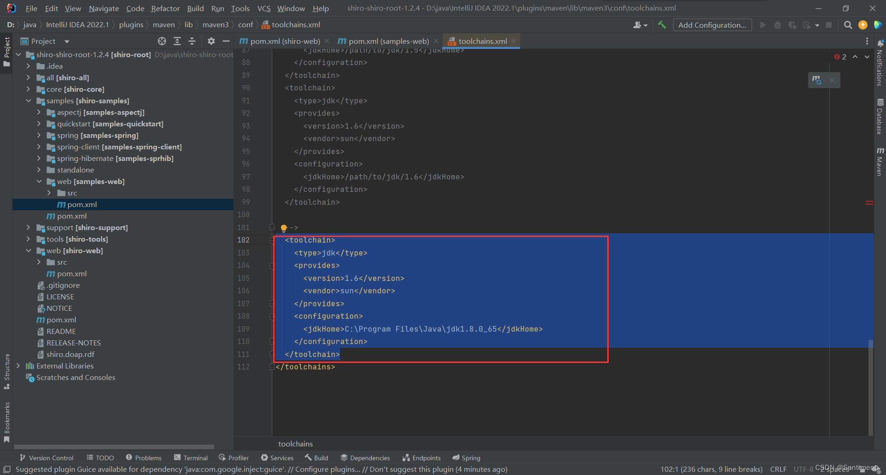Open the Spring tool window

466,458
